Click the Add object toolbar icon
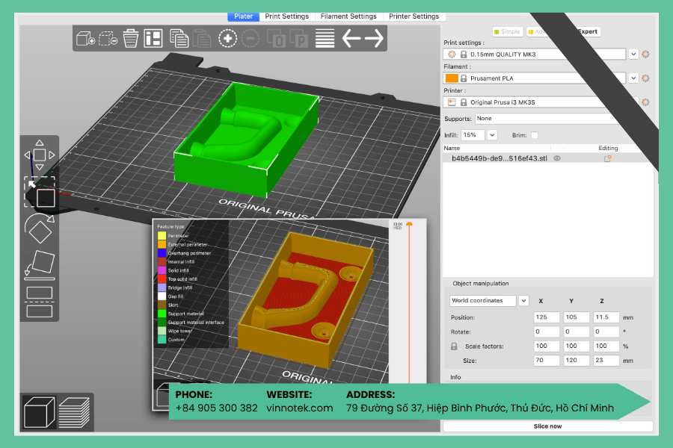 tap(85, 39)
